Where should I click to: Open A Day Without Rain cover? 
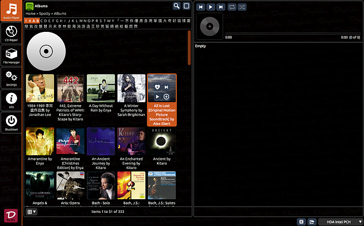pos(101,88)
